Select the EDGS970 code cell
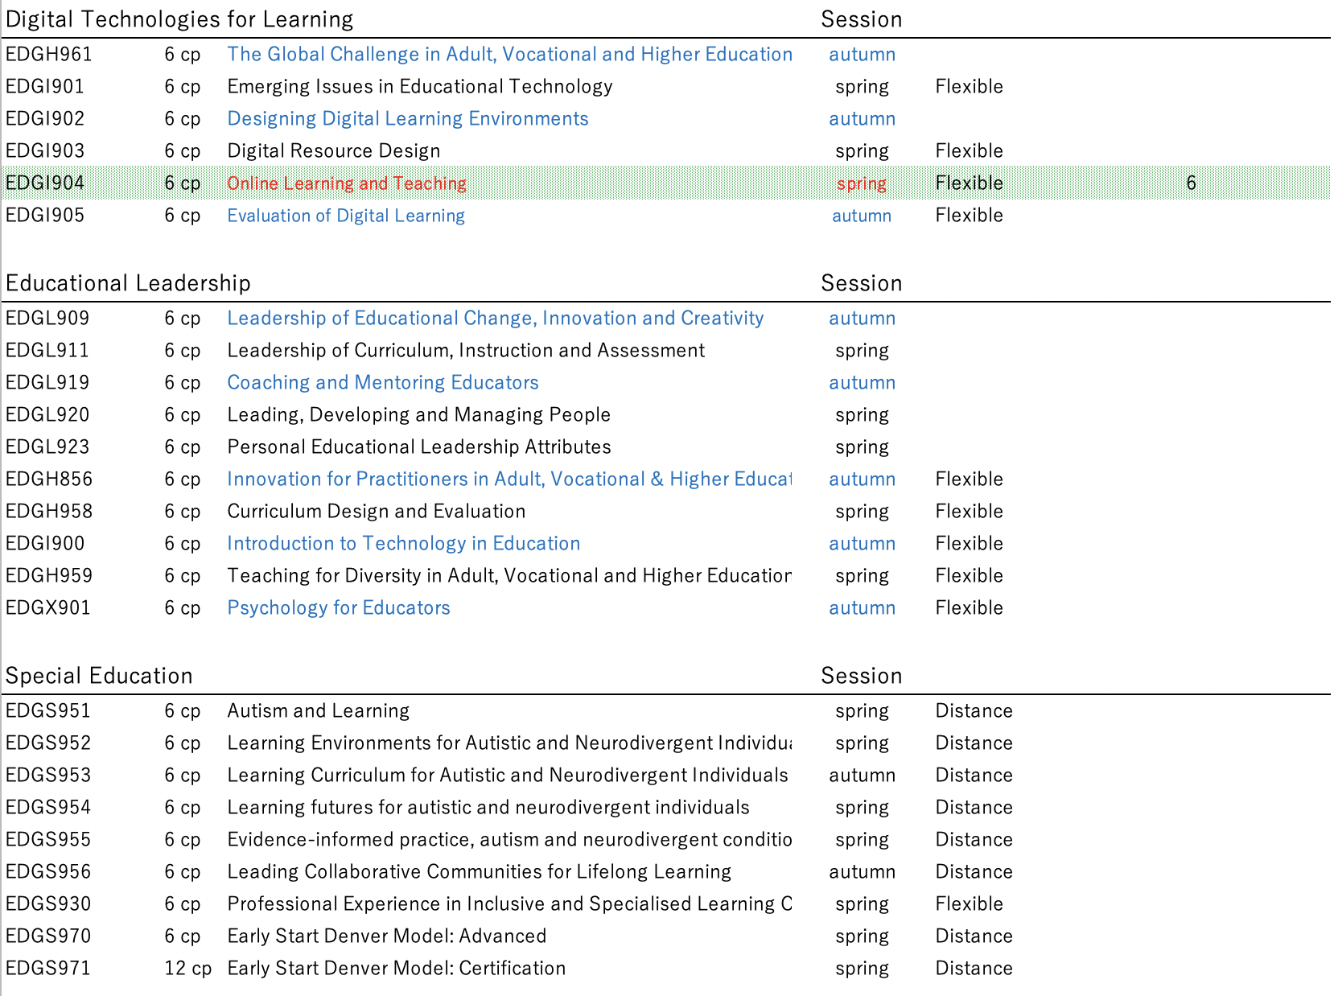Viewport: 1334px width, 996px height. (x=48, y=936)
